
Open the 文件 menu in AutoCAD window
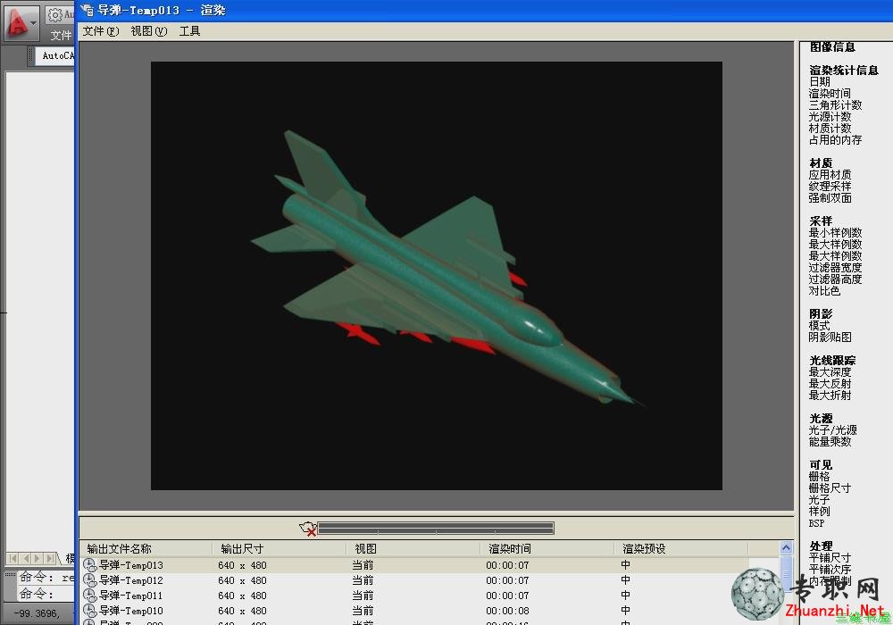tap(61, 36)
